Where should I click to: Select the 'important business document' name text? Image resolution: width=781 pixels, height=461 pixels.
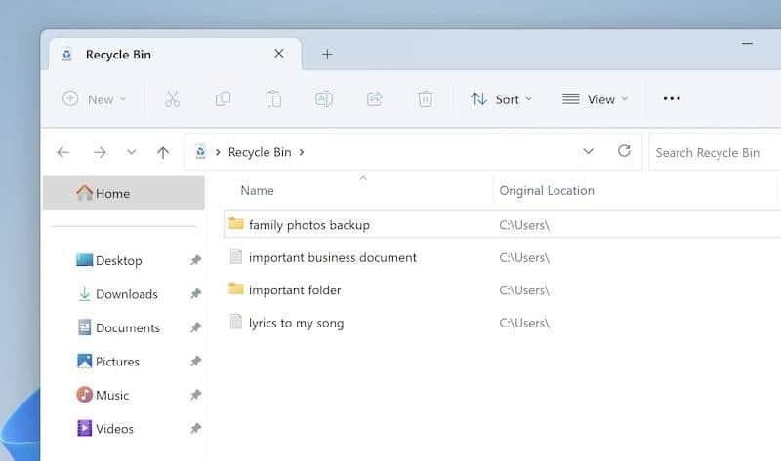332,257
